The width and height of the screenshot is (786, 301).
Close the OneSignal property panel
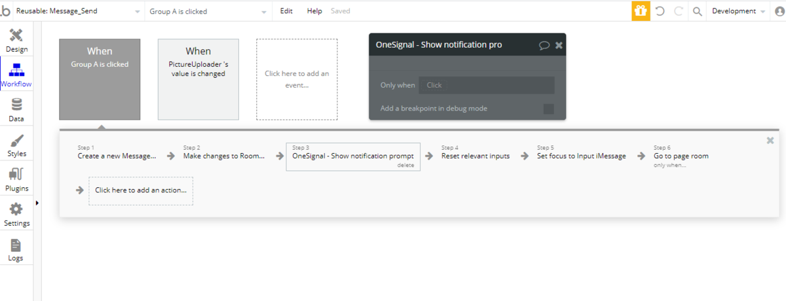[559, 45]
